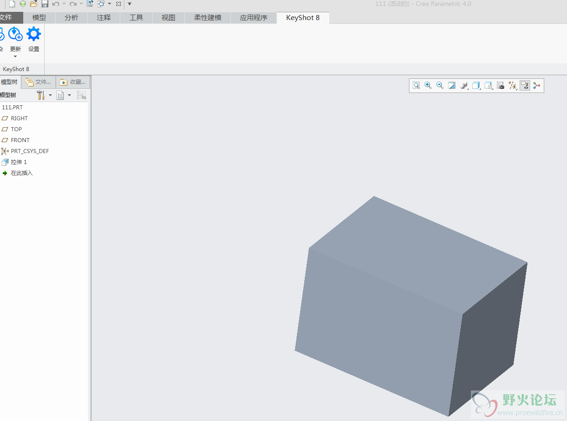Switch to the 收藏... favorites tab
The image size is (567, 421).
point(73,82)
